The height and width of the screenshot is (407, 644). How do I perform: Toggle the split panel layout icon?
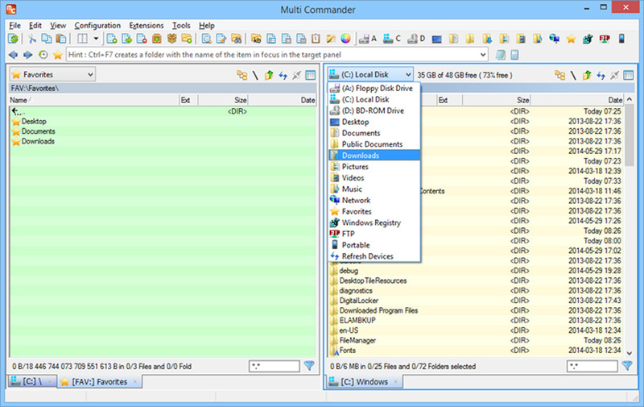tap(82, 39)
